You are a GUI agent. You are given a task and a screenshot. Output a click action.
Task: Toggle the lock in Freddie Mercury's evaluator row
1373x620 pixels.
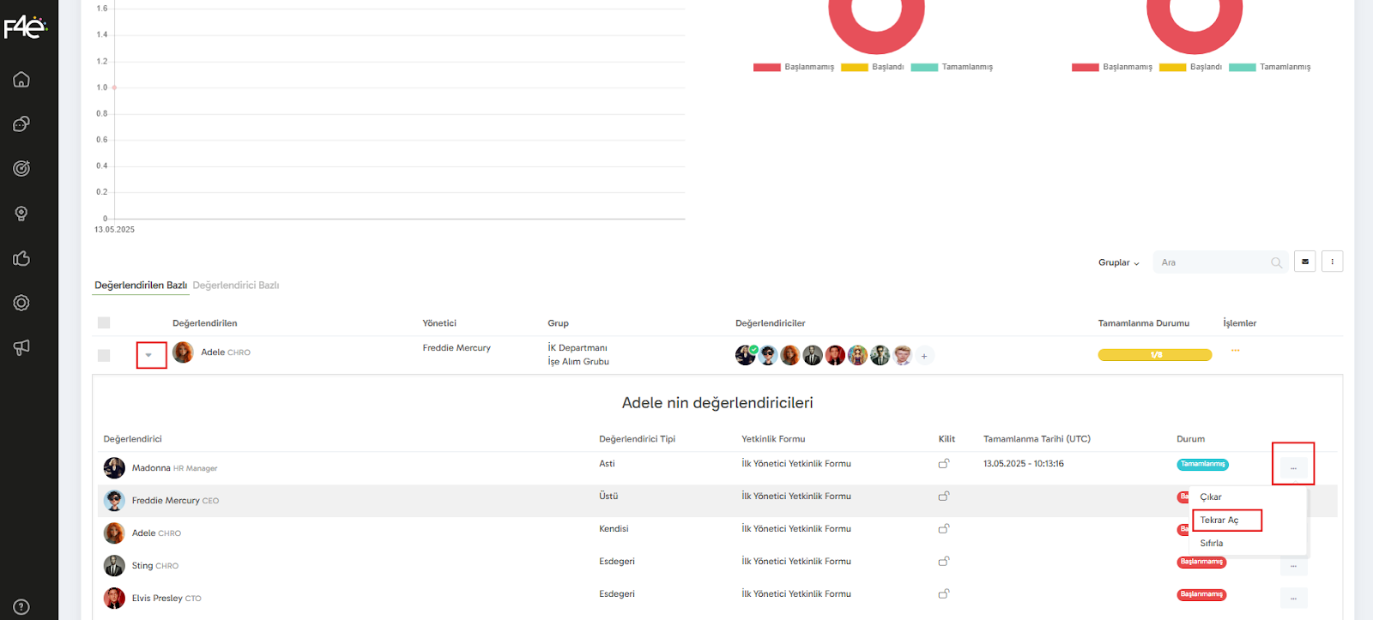coord(944,497)
